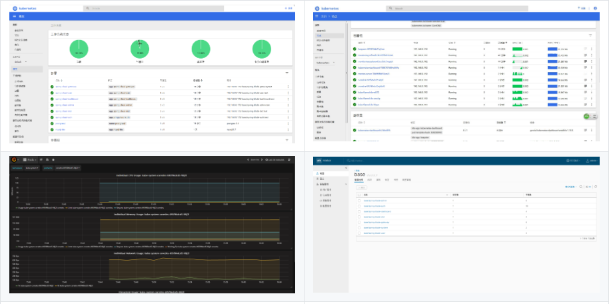
Task: Switch to Harbor 复制 tab
Action: click(378, 180)
